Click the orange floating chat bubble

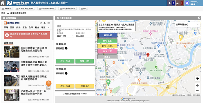(48, 83)
